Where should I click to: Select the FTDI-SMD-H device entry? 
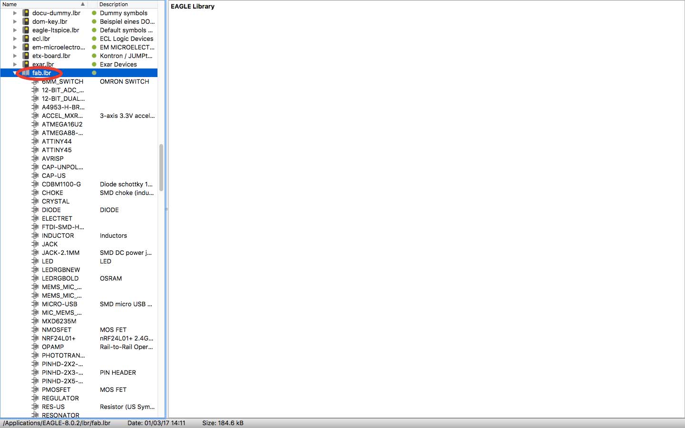tap(63, 227)
